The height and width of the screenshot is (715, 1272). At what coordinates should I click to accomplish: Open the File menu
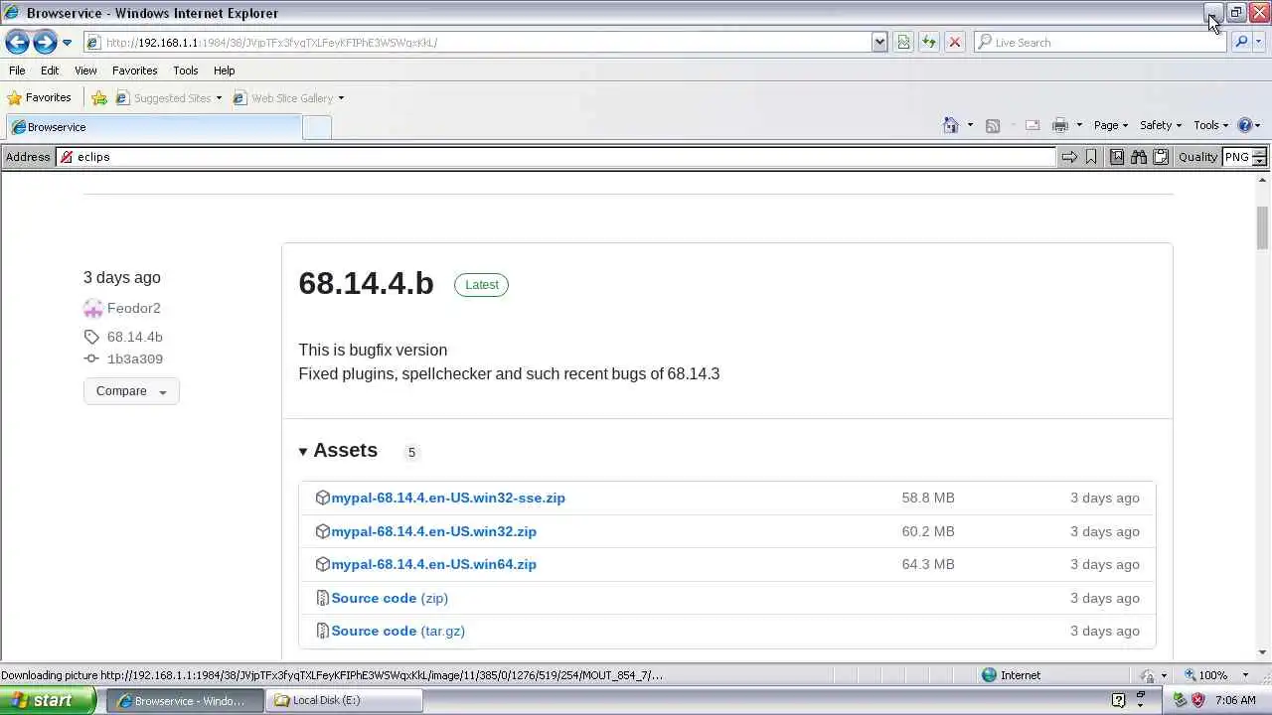coord(17,71)
